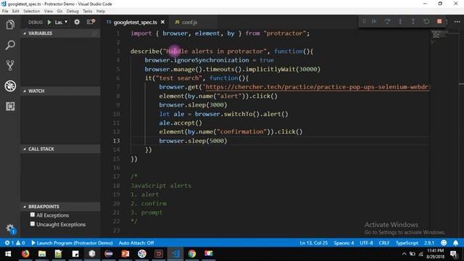Open the debug configuration dropdown
The height and width of the screenshot is (261, 464).
pos(61,22)
